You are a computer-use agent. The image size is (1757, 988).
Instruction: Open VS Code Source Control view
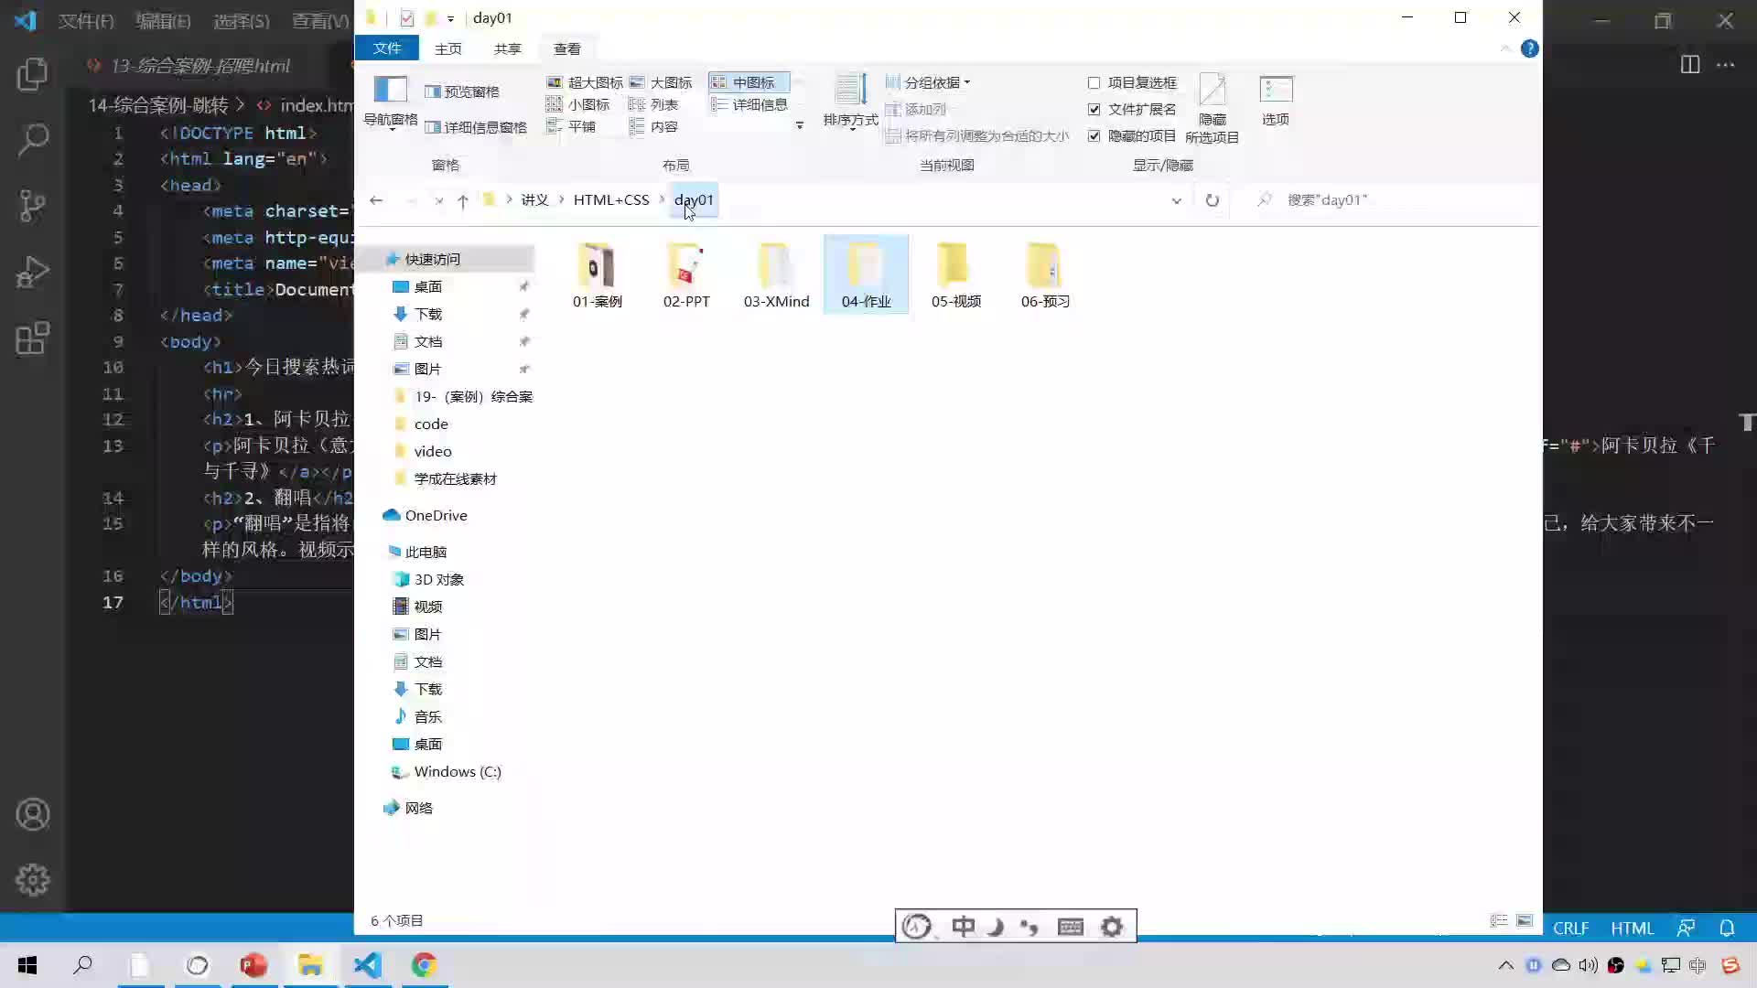(x=33, y=206)
